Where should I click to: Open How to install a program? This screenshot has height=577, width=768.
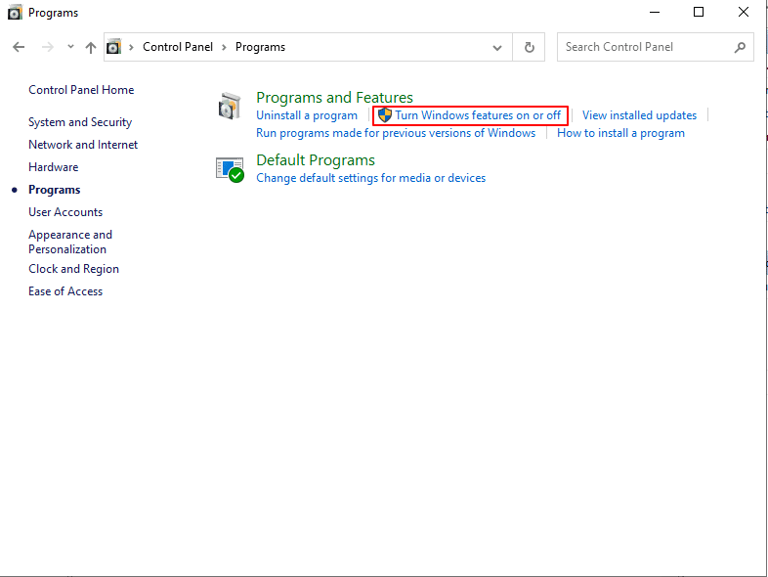point(620,133)
